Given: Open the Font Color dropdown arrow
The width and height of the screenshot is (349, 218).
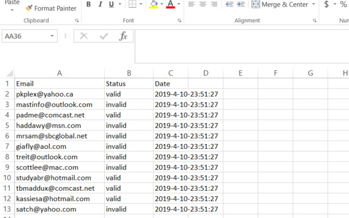Looking at the screenshot, I should (x=179, y=4).
